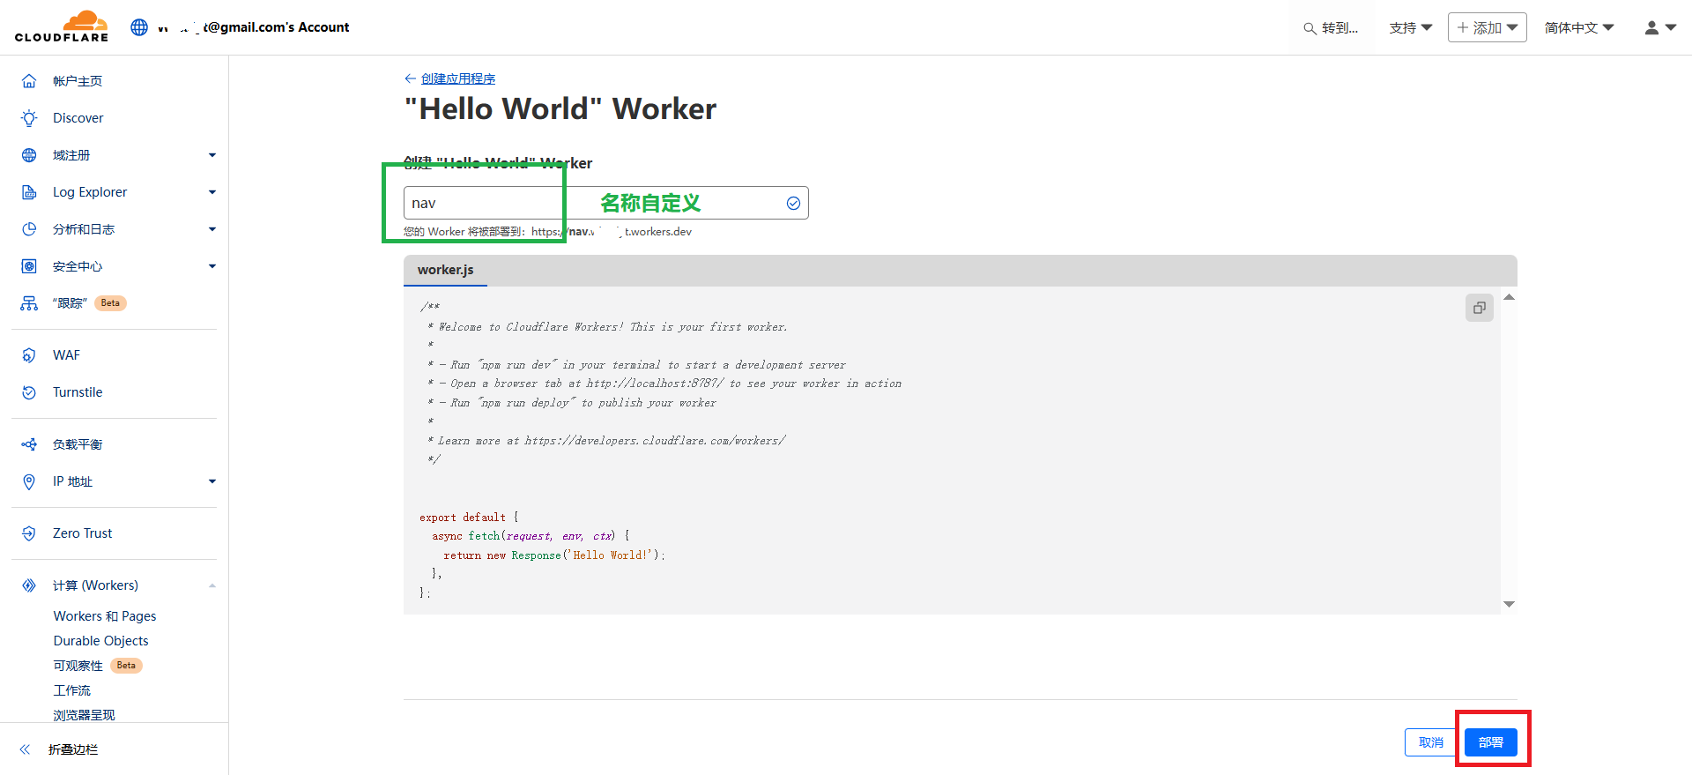Go back via 创建应用程序 link
This screenshot has height=775, width=1692.
[x=457, y=78]
